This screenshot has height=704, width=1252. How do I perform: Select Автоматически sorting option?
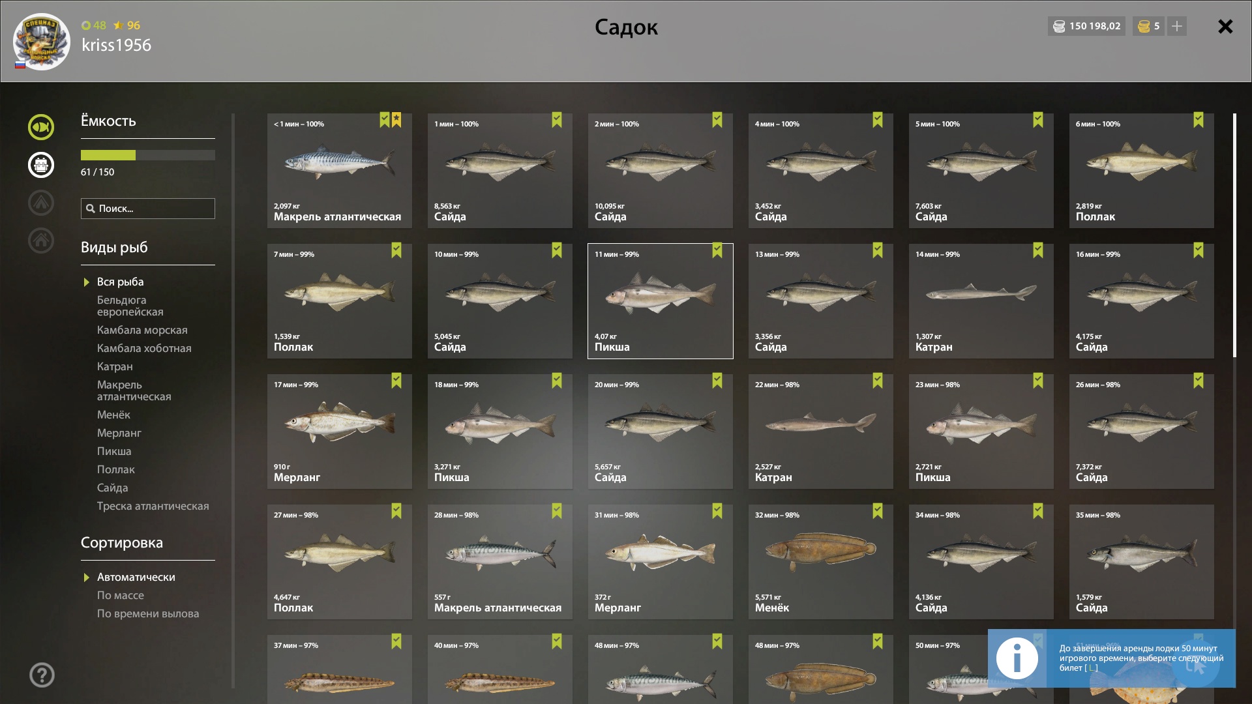(136, 577)
